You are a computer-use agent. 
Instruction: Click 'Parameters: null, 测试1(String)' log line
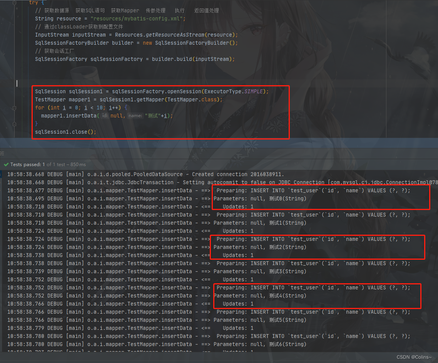(157, 223)
